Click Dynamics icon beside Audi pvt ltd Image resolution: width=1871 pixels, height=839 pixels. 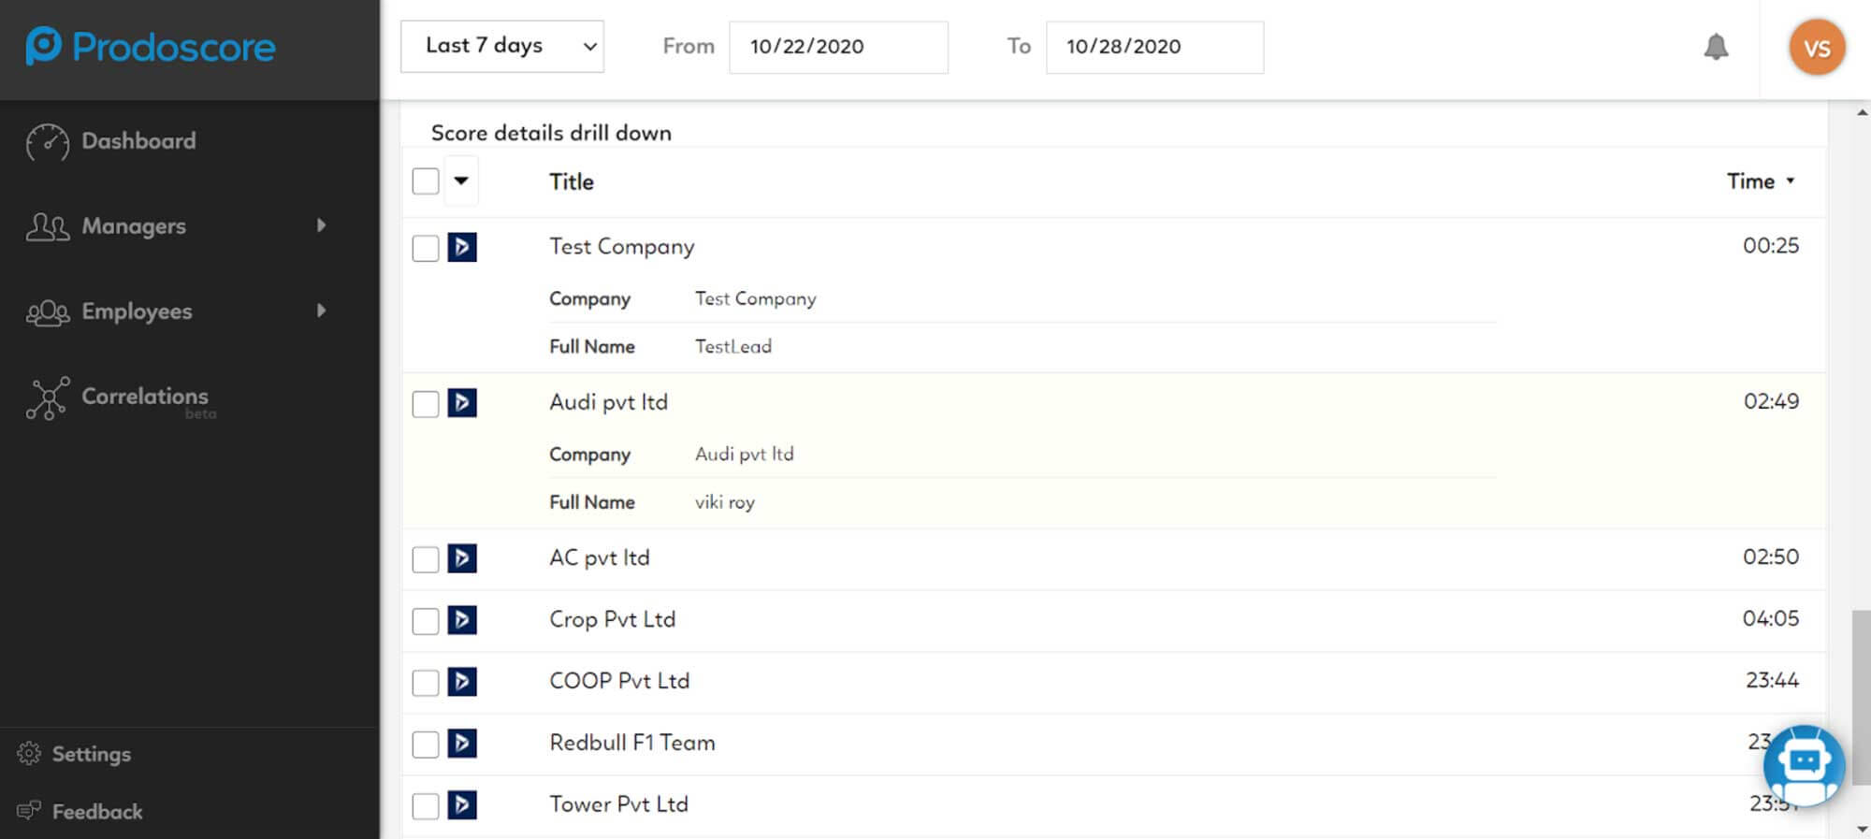[462, 402]
